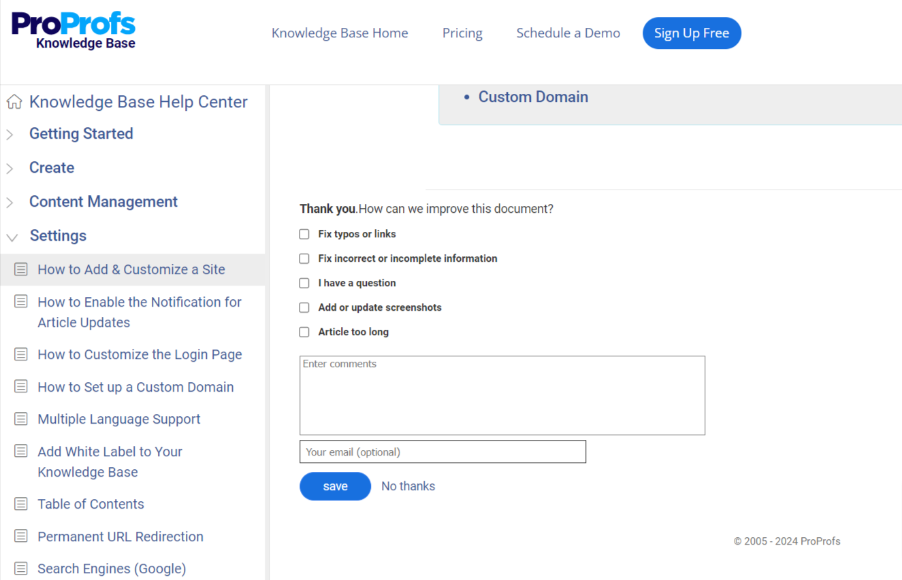The image size is (902, 580).
Task: Open Multiple Language Support article
Action: click(119, 419)
